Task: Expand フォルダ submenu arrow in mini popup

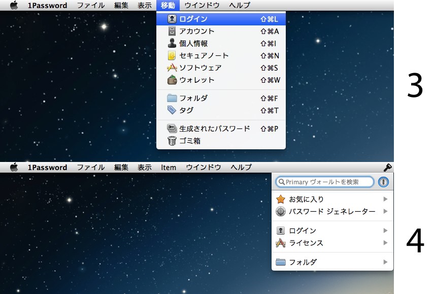Action: tap(385, 262)
